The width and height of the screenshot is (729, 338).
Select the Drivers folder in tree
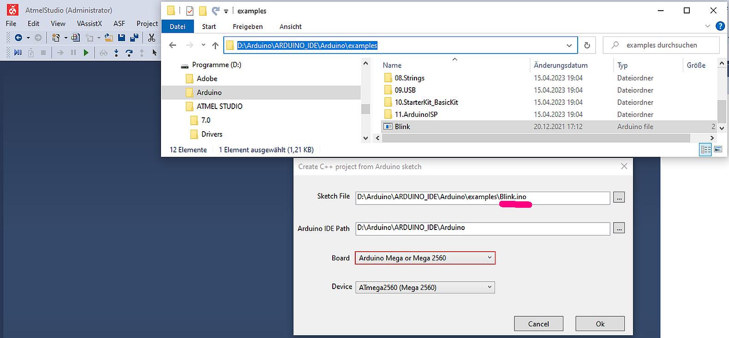coord(212,134)
